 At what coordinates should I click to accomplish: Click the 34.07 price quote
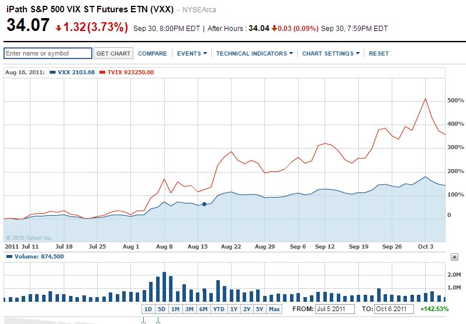pos(28,25)
